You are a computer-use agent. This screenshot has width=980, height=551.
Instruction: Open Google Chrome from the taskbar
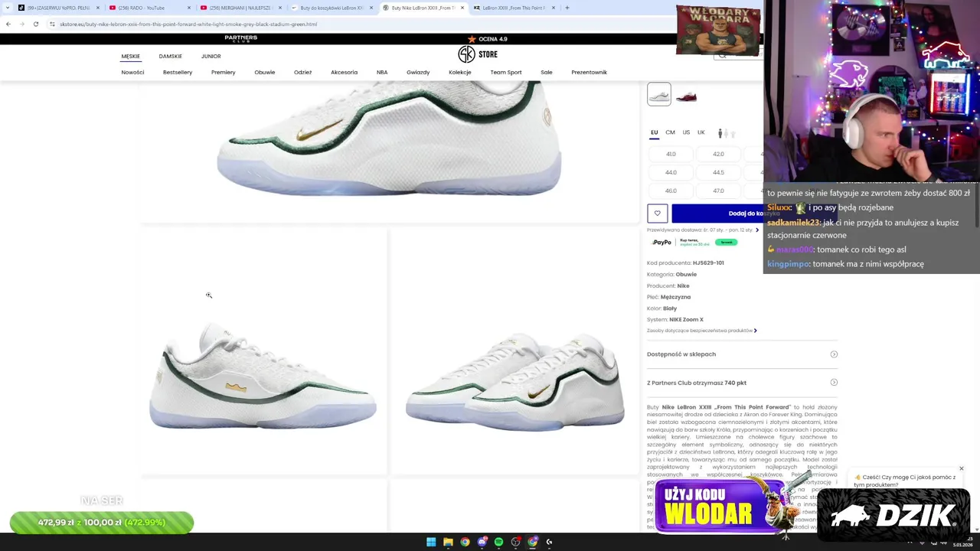point(465,542)
